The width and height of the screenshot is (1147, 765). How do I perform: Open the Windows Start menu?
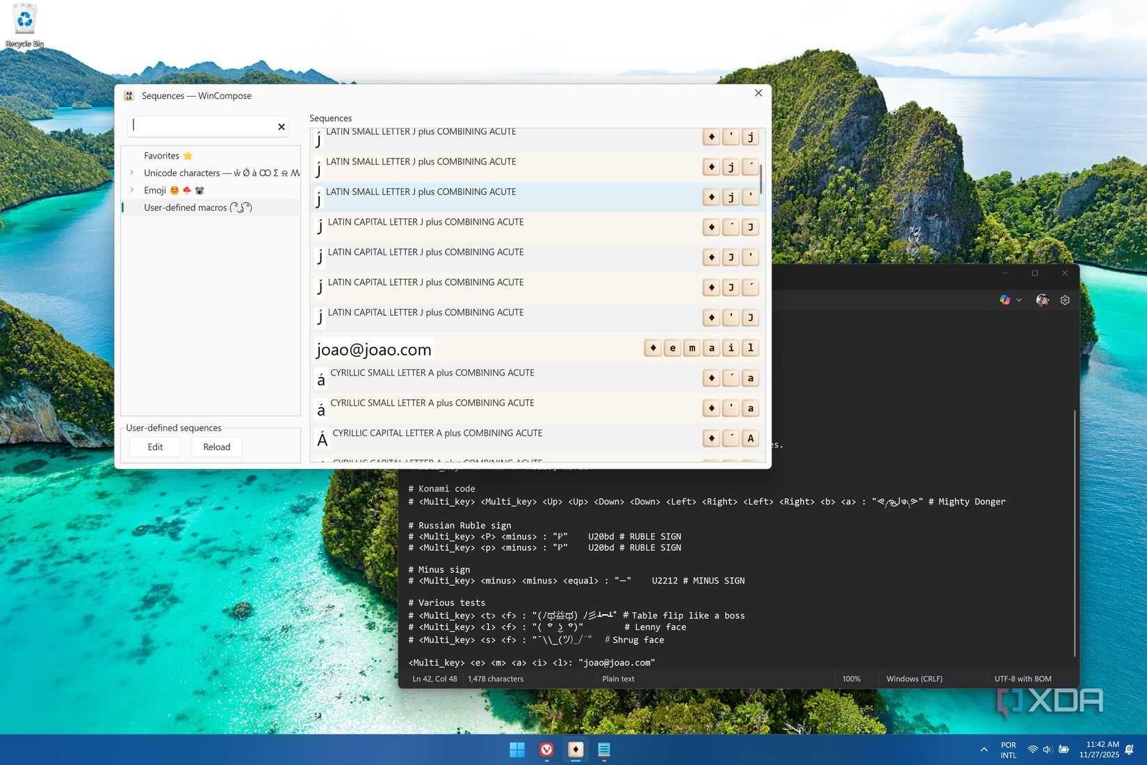click(x=517, y=750)
